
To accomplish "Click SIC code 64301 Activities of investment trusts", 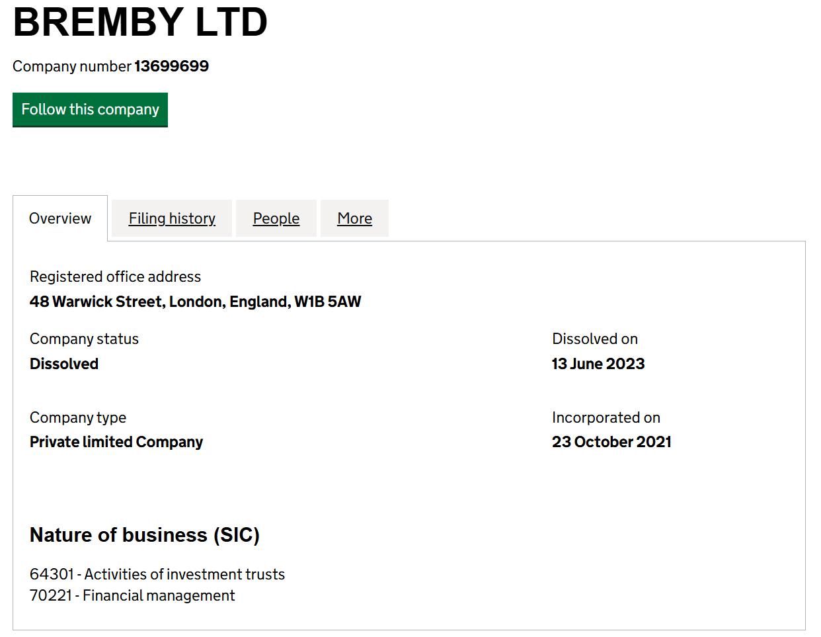I will tap(157, 574).
